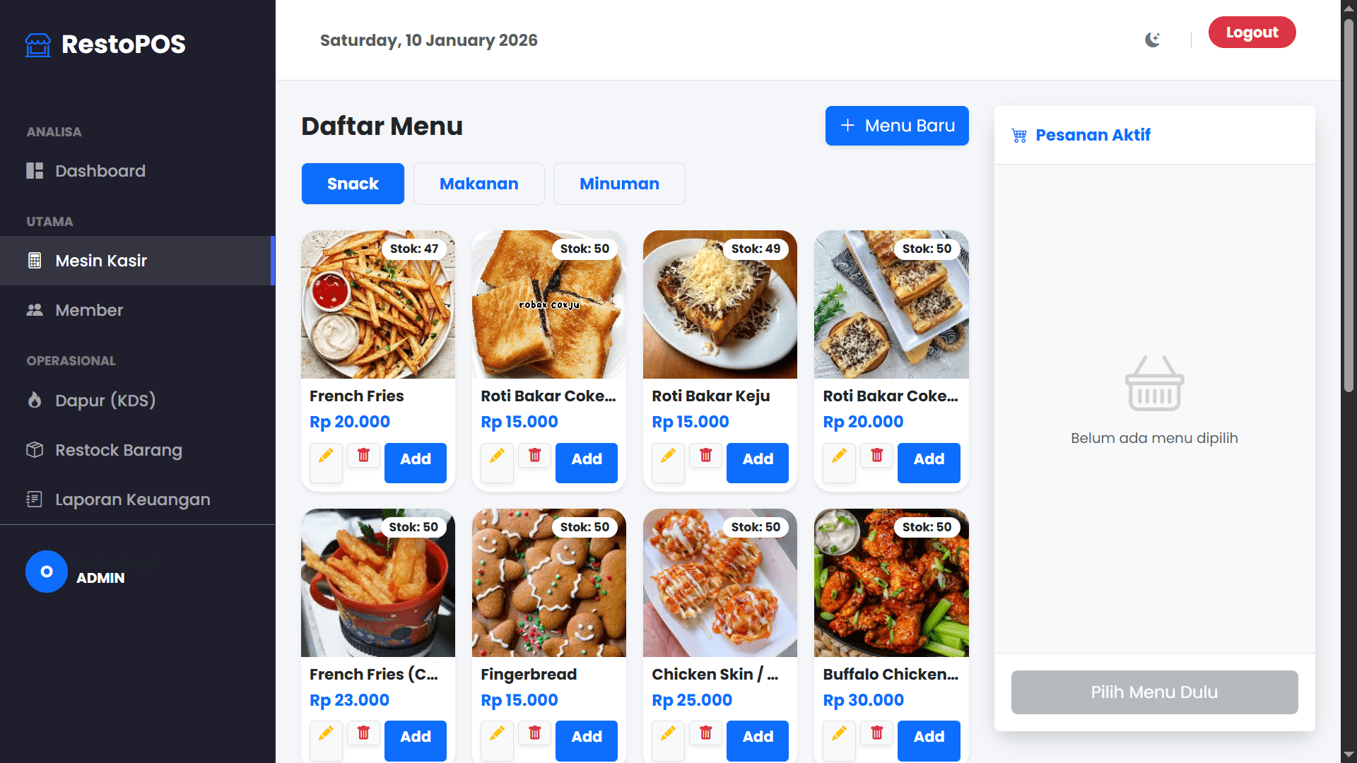The width and height of the screenshot is (1357, 763).
Task: Click the edit pencil for Chicken Skin
Action: pyautogui.click(x=668, y=734)
